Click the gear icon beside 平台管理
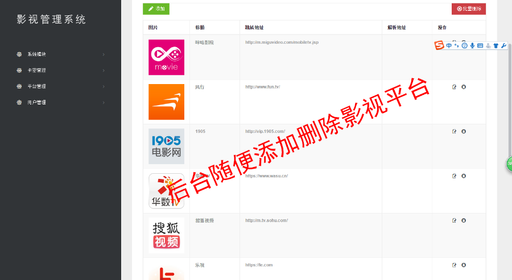 tap(19, 86)
